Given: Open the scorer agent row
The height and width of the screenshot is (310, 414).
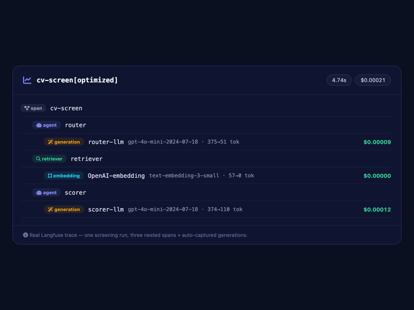Looking at the screenshot, I should [x=207, y=193].
